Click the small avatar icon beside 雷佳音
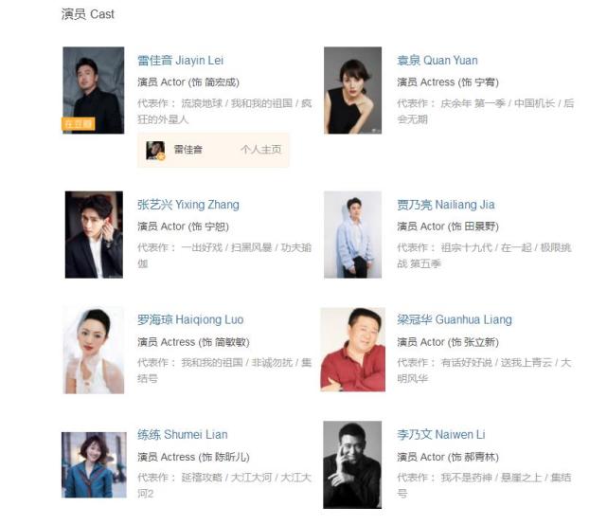Screen dimensions: 607x525 pyautogui.click(x=155, y=151)
